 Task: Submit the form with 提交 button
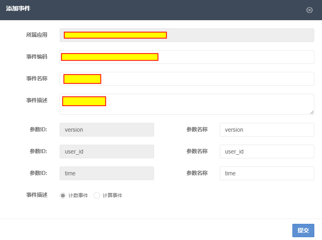pyautogui.click(x=303, y=230)
